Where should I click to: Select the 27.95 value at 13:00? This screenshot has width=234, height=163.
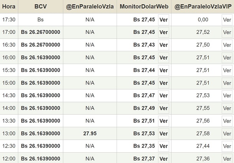(x=90, y=134)
